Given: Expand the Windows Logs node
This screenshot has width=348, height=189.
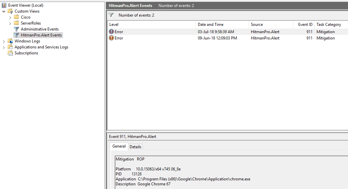Looking at the screenshot, I should point(4,41).
